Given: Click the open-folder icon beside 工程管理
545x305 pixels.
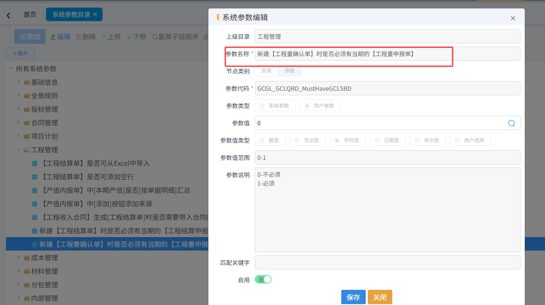Looking at the screenshot, I should point(27,150).
